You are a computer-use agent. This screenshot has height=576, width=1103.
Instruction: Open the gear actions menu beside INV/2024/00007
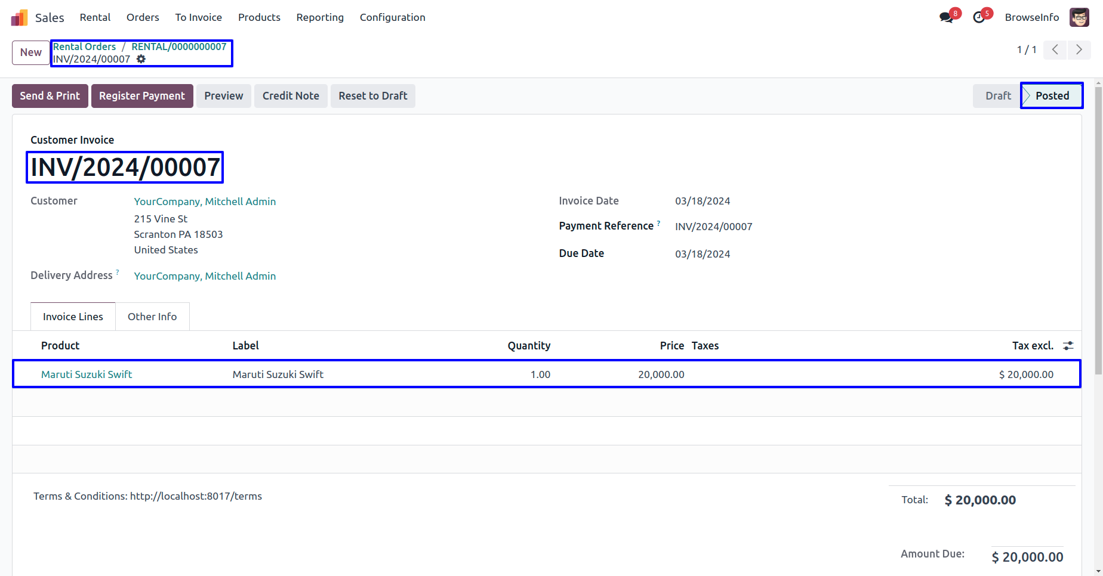pyautogui.click(x=141, y=59)
